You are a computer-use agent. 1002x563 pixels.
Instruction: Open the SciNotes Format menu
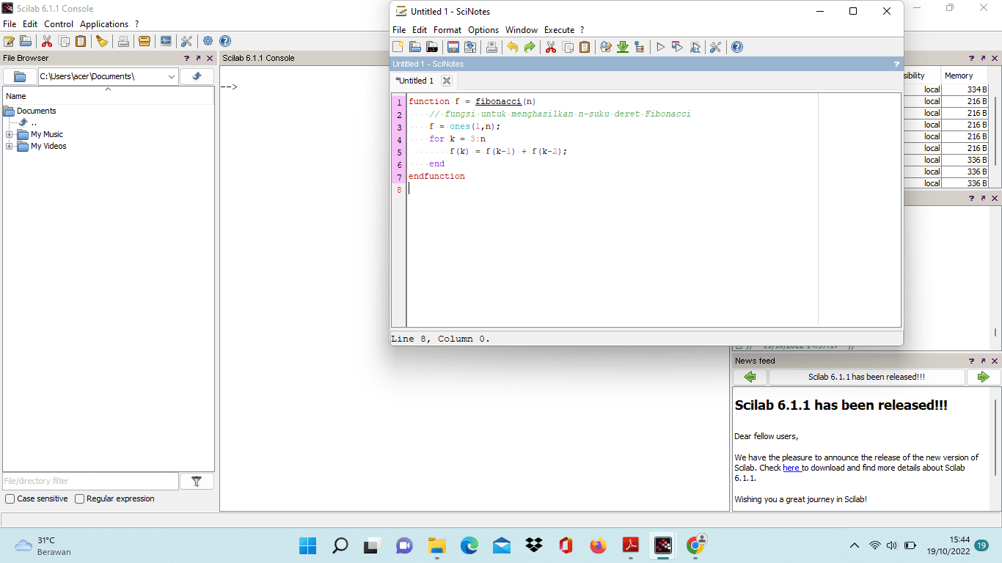point(447,30)
